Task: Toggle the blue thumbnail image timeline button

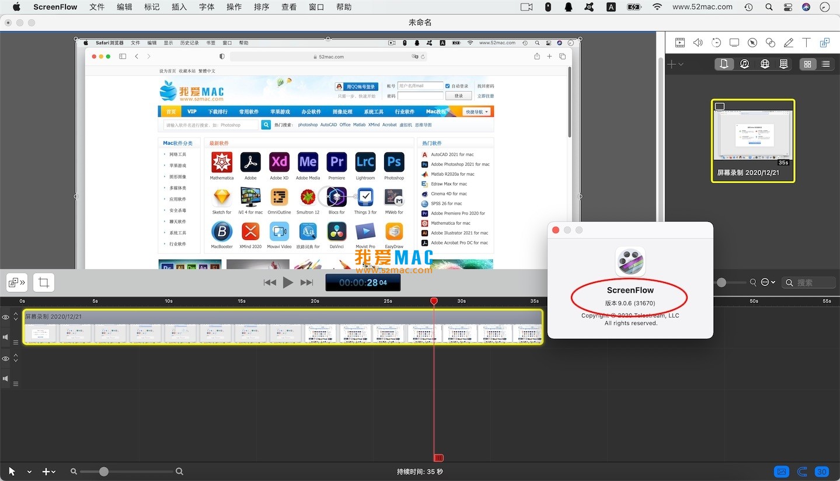Action: 782,472
